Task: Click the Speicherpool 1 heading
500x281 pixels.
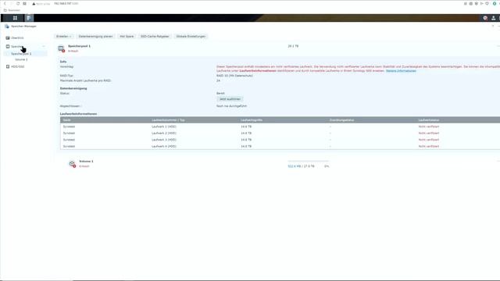Action: pos(79,46)
